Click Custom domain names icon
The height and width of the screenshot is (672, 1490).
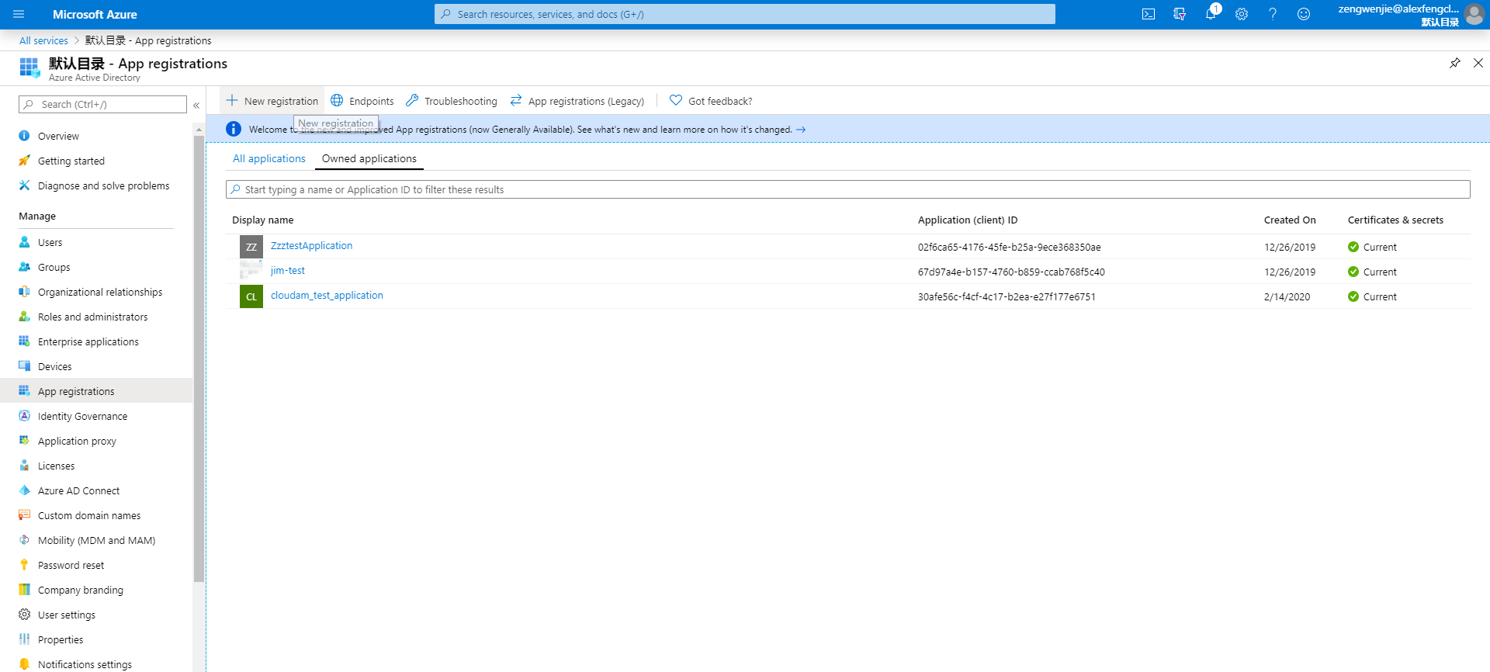[x=24, y=515]
